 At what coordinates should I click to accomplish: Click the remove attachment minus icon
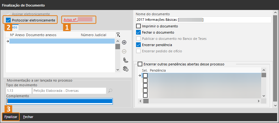[124, 51]
